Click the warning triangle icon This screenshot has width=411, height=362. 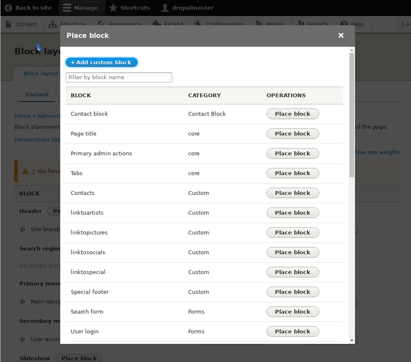(25, 171)
